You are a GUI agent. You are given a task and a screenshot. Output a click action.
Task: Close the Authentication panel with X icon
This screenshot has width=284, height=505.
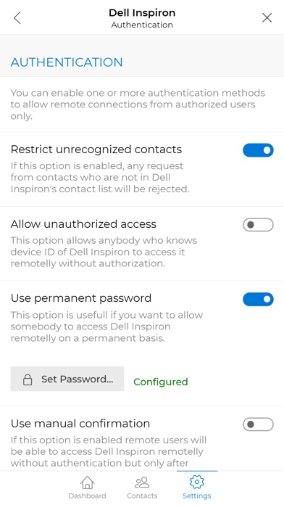pyautogui.click(x=267, y=17)
